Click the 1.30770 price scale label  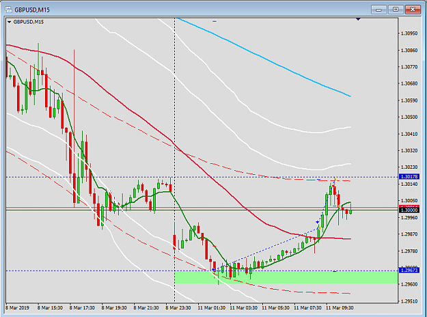409,67
